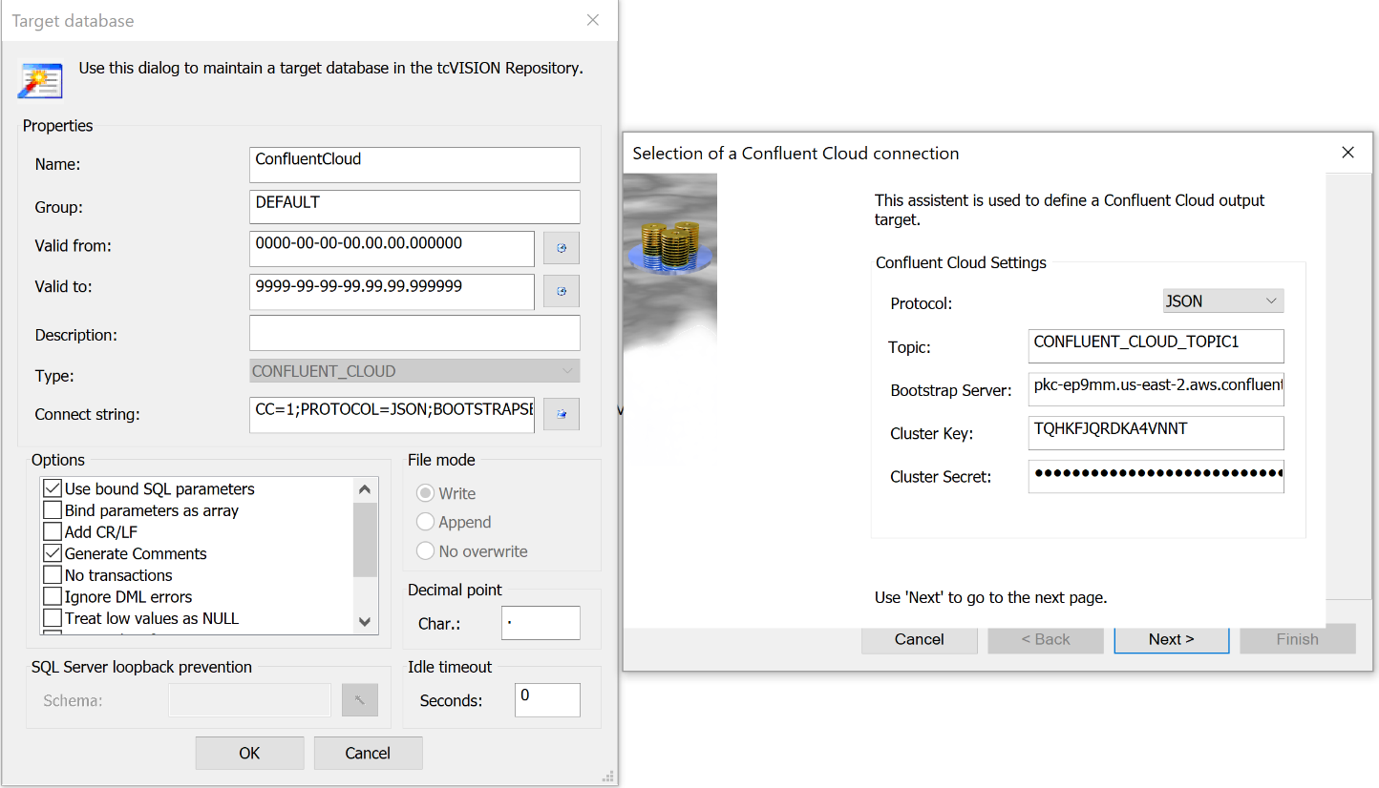Image resolution: width=1379 pixels, height=788 pixels.
Task: Click the Valid from timestamp field
Action: (x=392, y=248)
